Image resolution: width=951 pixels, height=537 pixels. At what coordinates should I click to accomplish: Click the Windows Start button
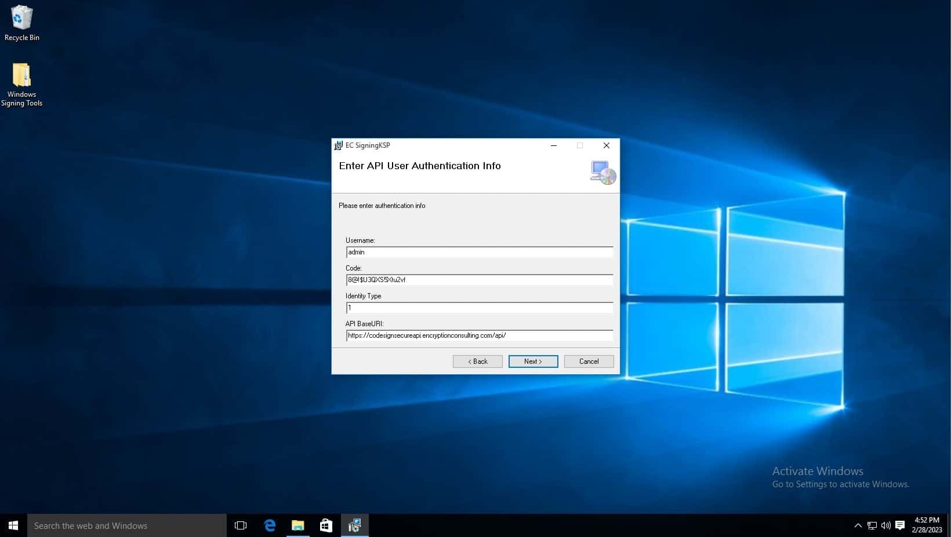pos(13,525)
